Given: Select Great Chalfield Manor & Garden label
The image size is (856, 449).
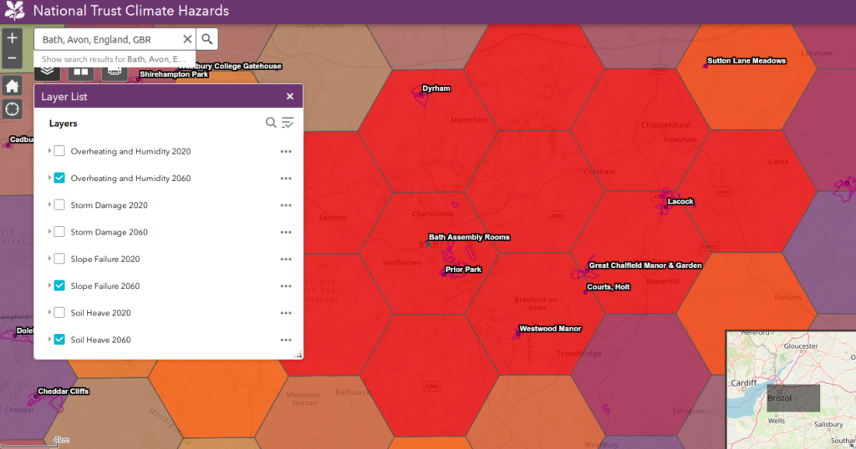Looking at the screenshot, I should tap(645, 265).
